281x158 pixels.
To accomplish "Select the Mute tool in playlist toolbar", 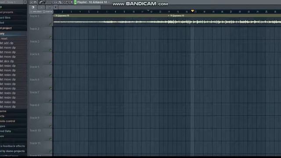I will [x=52, y=2].
